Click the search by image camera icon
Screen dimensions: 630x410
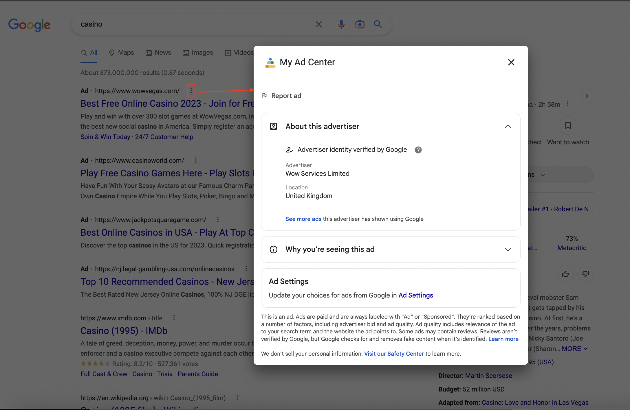tap(360, 24)
